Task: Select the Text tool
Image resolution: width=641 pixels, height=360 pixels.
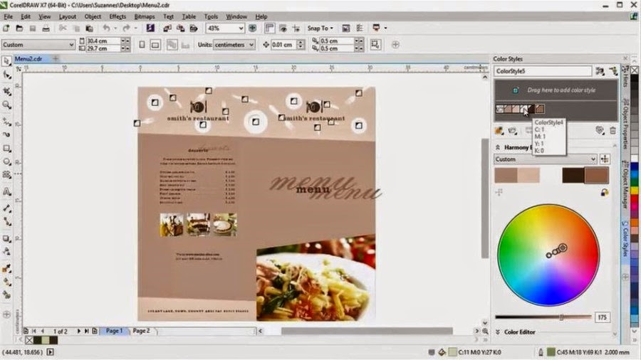Action: [6, 191]
